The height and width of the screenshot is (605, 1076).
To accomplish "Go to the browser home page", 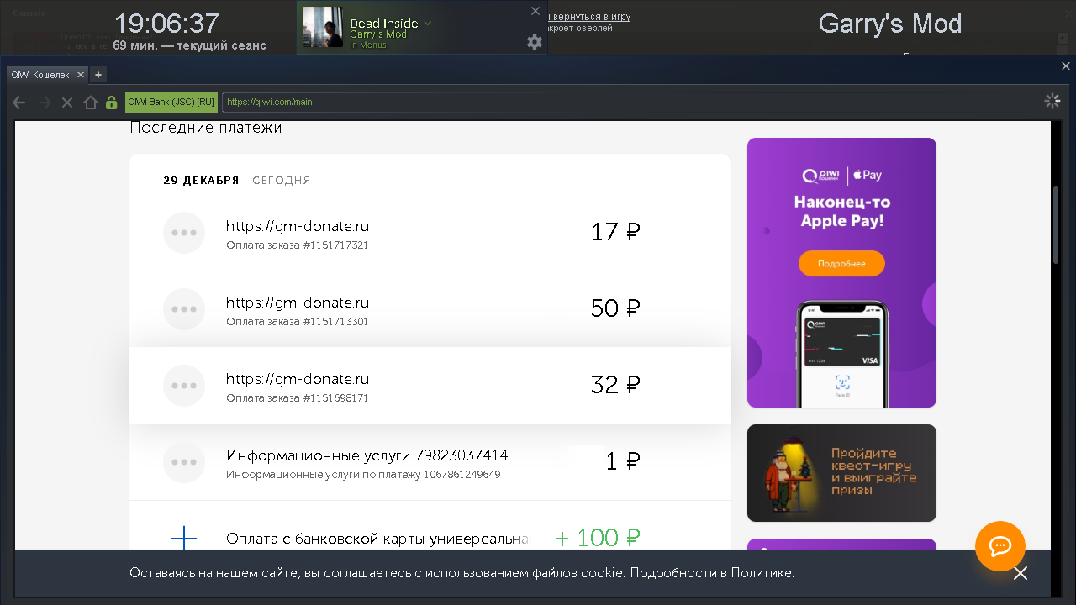I will 90,103.
